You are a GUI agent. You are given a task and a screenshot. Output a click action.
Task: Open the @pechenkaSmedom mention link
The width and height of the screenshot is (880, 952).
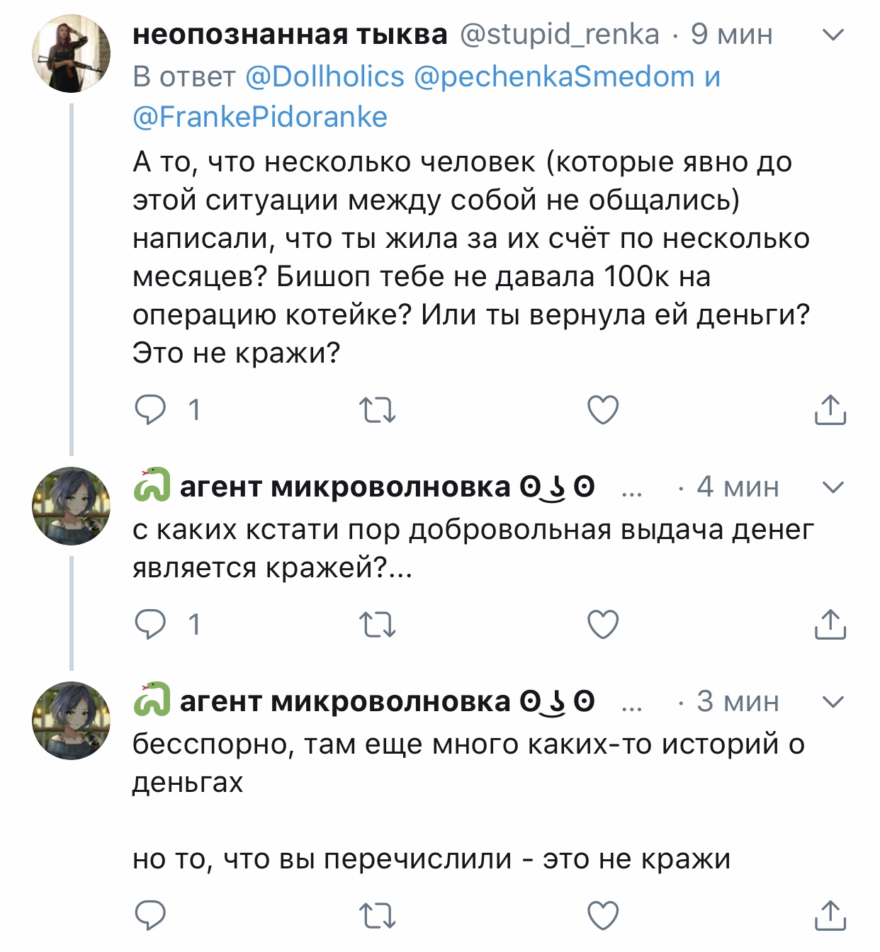point(553,76)
